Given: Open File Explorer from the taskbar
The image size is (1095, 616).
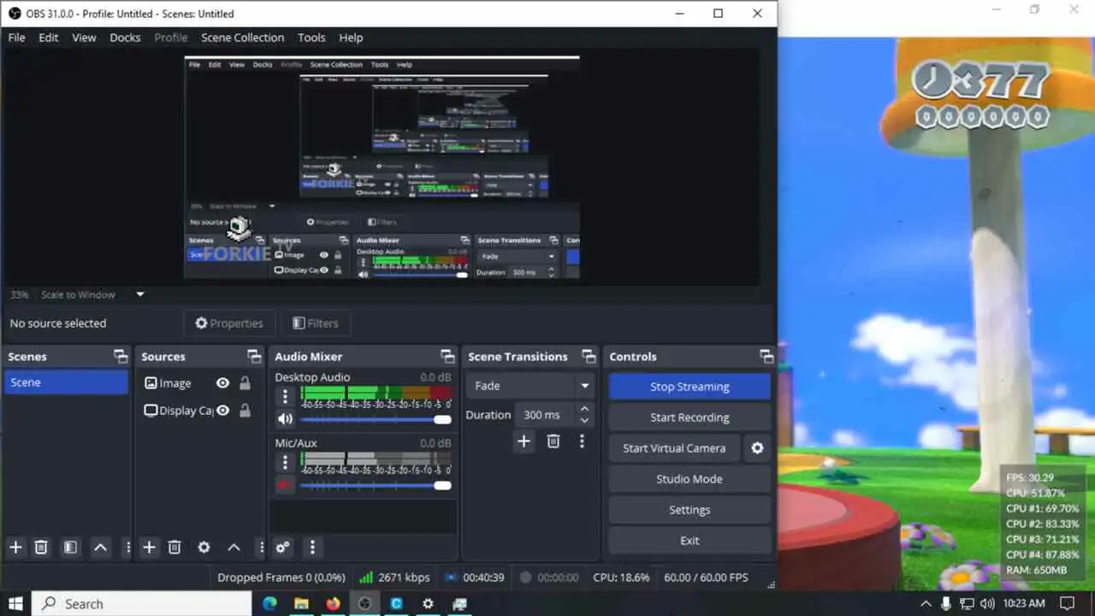Looking at the screenshot, I should tap(301, 603).
